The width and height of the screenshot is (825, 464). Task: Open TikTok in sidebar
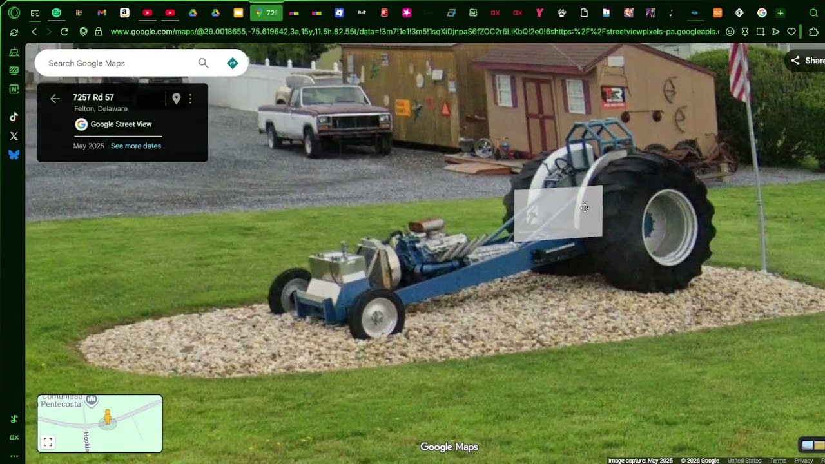coord(14,117)
